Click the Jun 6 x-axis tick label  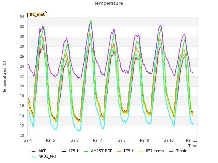click(74, 140)
